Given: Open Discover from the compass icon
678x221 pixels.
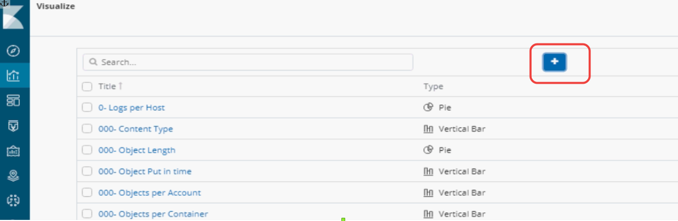Looking at the screenshot, I should point(14,51).
